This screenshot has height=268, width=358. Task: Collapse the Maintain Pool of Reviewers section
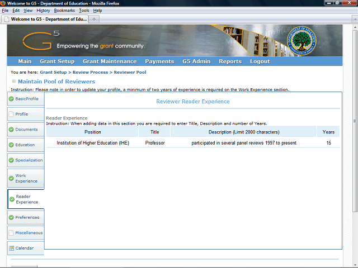13,82
